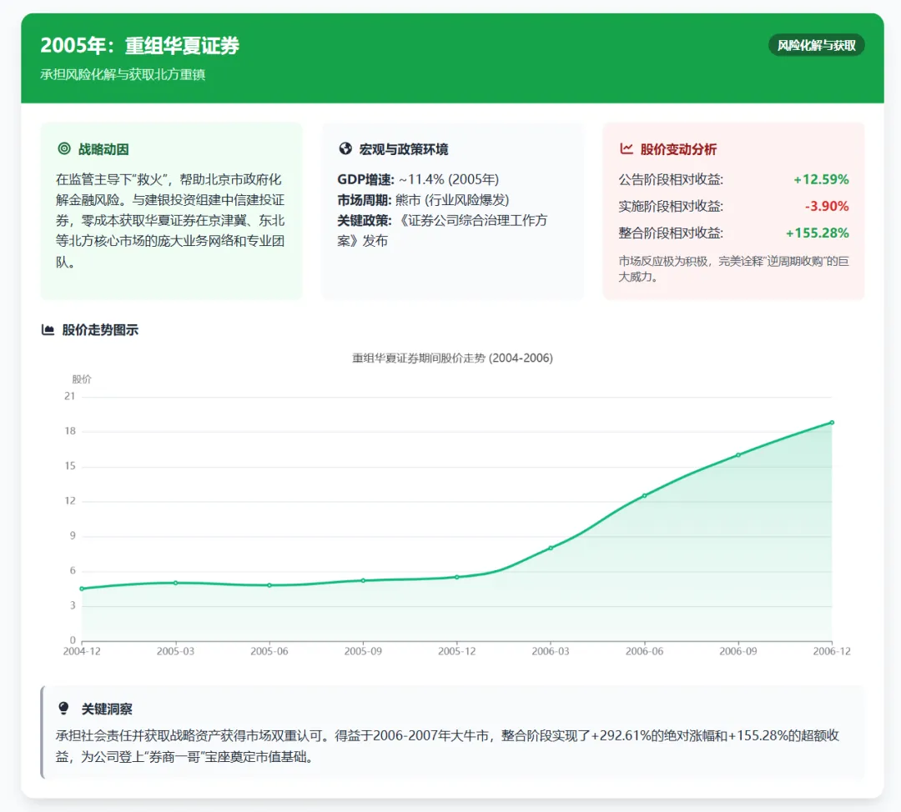Click the 风险化解与获取 badge
The height and width of the screenshot is (812, 901).
coord(817,45)
